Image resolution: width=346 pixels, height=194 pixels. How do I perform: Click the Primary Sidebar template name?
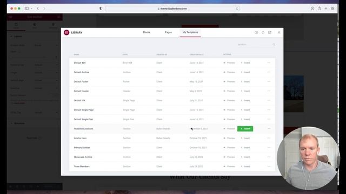pyautogui.click(x=82, y=148)
